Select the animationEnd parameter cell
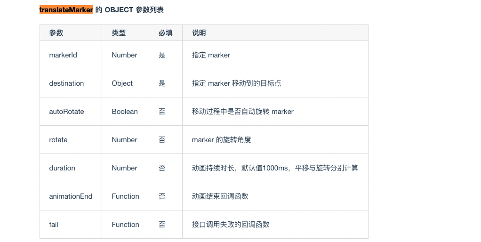Screen dimensions: 481x242 tap(71, 196)
